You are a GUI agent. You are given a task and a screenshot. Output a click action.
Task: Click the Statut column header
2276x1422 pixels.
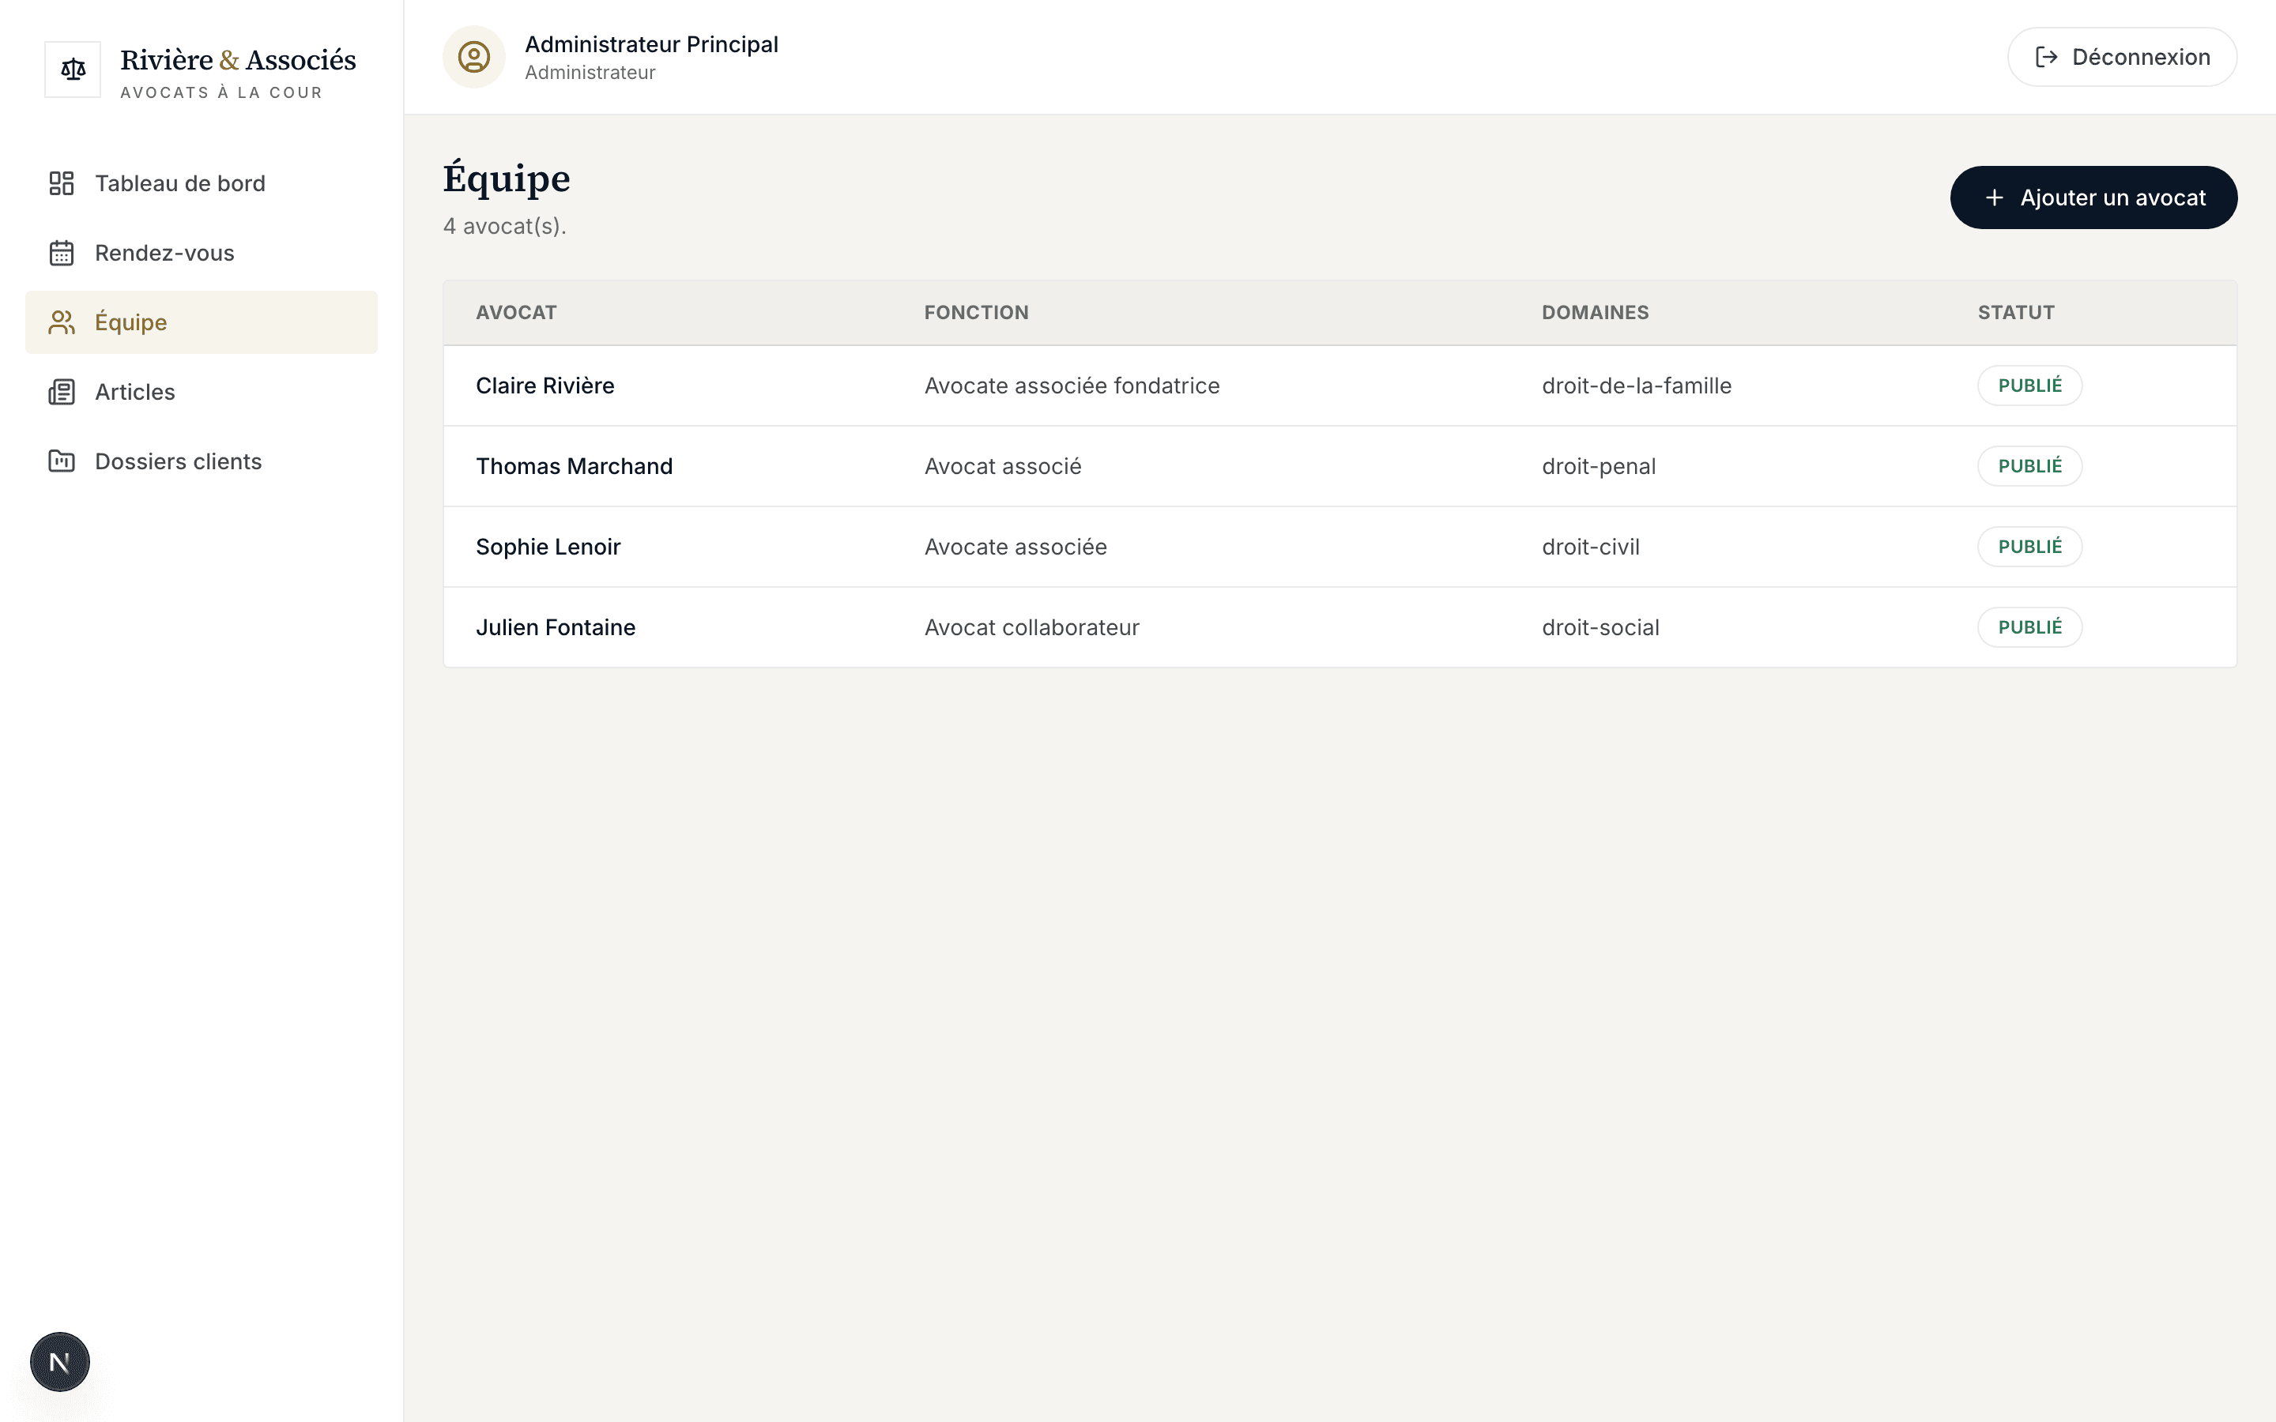[2015, 312]
